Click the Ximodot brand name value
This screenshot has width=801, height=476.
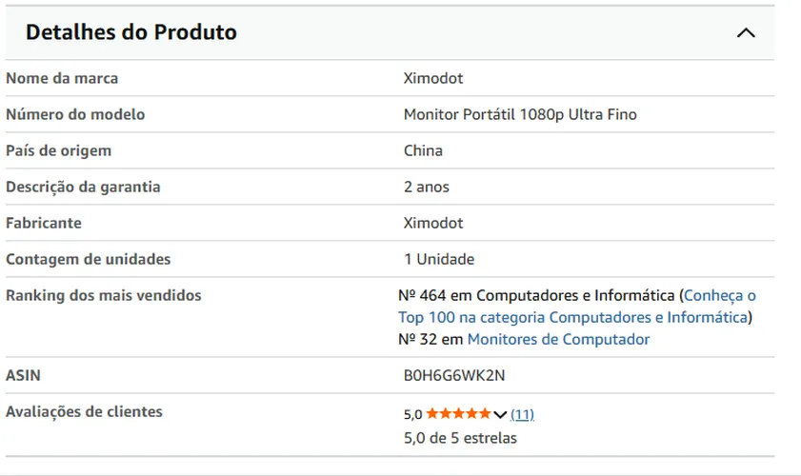(433, 78)
